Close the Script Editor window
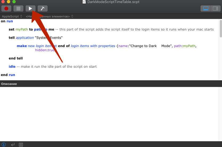This screenshot has width=222, height=147. (3, 2)
